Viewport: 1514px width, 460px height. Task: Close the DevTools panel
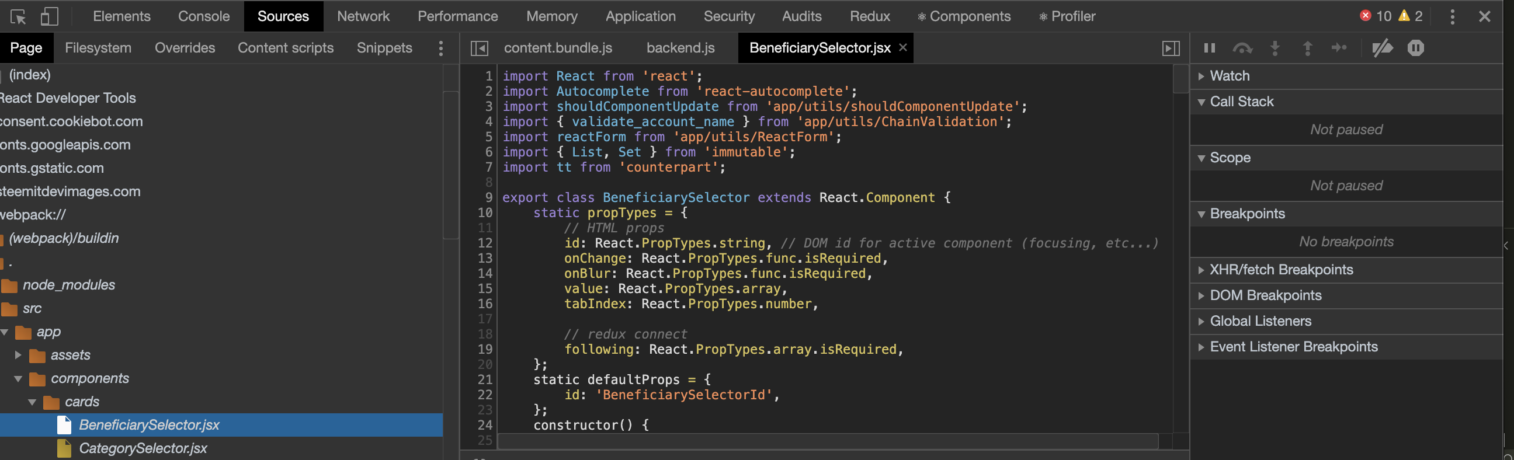click(1485, 16)
